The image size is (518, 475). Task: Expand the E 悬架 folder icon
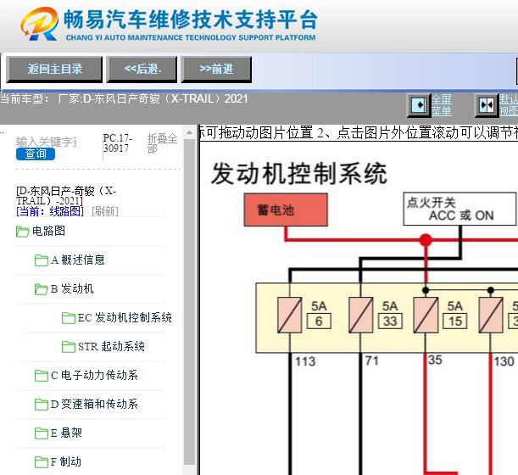pos(42,433)
